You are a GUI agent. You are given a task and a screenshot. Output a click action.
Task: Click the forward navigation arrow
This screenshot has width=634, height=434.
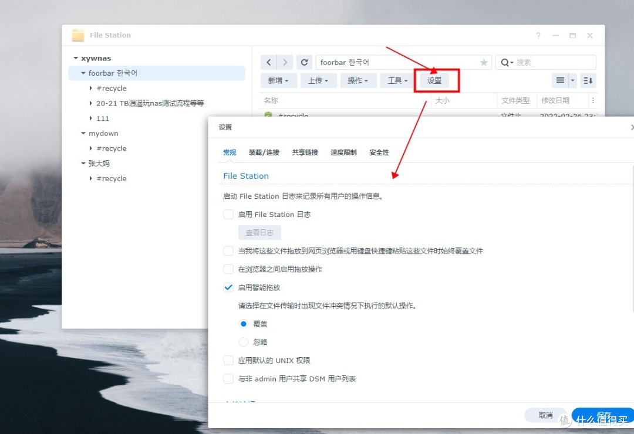(285, 62)
